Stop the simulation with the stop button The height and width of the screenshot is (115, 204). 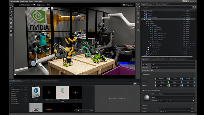click(11, 35)
